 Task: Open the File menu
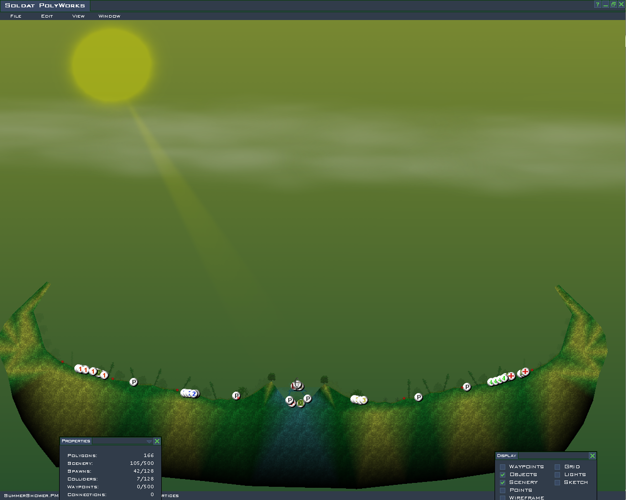click(x=16, y=16)
